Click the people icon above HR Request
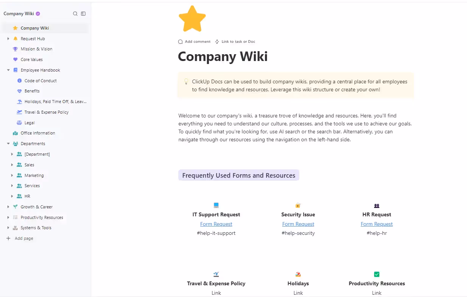The width and height of the screenshot is (467, 297). (377, 205)
